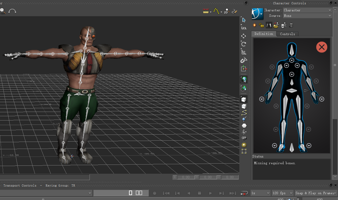Open the Character dropdown

coord(307,10)
